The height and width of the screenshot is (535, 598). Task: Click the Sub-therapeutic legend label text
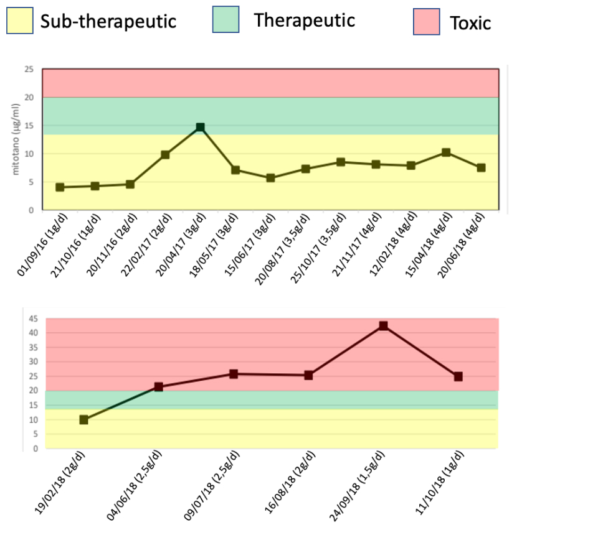coord(108,21)
